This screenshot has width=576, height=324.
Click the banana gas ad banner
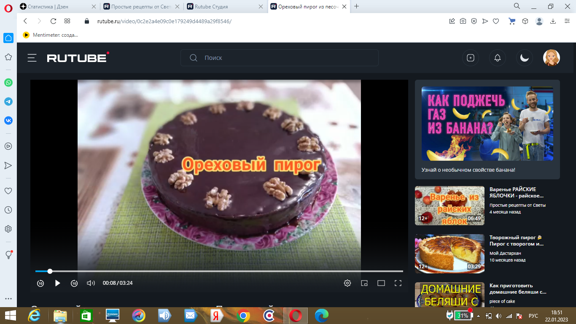487,124
